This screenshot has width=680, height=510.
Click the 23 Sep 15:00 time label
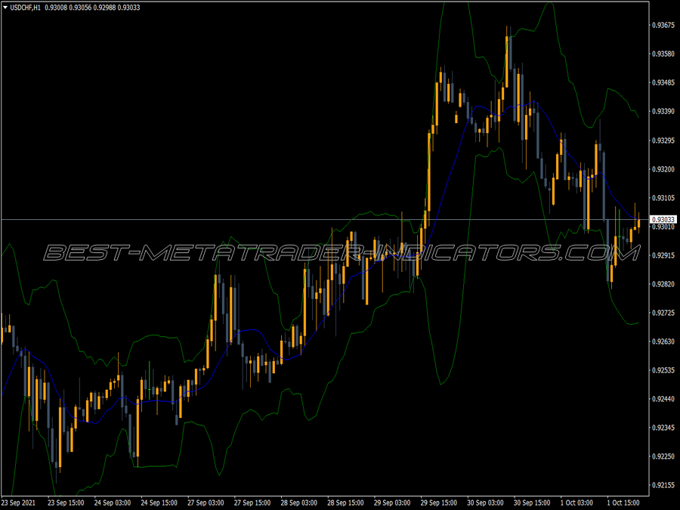tap(66, 502)
